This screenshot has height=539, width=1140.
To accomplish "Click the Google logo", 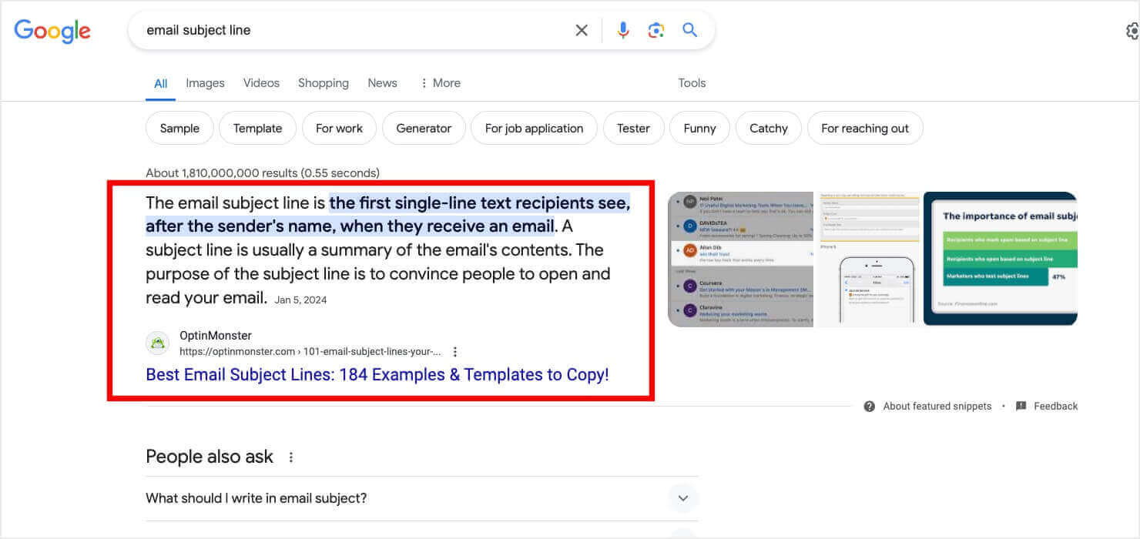I will tap(52, 31).
